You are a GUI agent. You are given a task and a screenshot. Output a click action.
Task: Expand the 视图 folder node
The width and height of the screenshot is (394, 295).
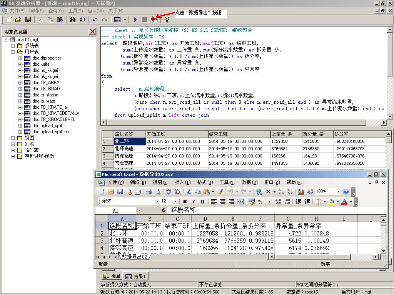coord(13,138)
